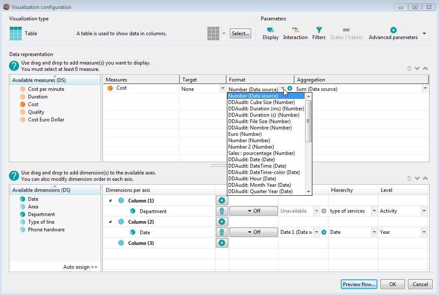Open format gear for the Date dimension row

(324, 232)
